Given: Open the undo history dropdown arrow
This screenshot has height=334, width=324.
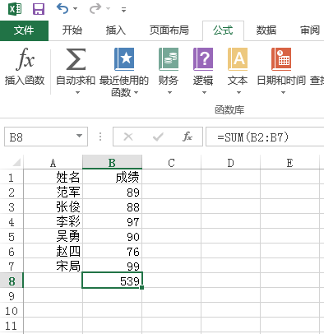Looking at the screenshot, I should click(75, 9).
